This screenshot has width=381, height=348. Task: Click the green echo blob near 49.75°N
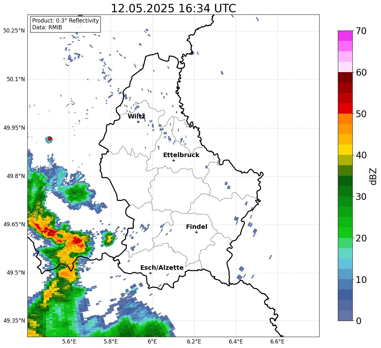coord(77,193)
